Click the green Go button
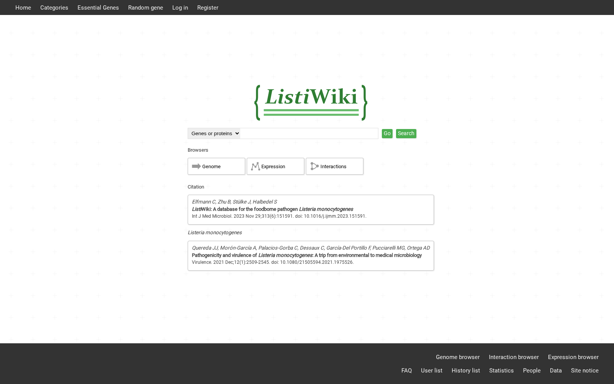 (x=387, y=134)
